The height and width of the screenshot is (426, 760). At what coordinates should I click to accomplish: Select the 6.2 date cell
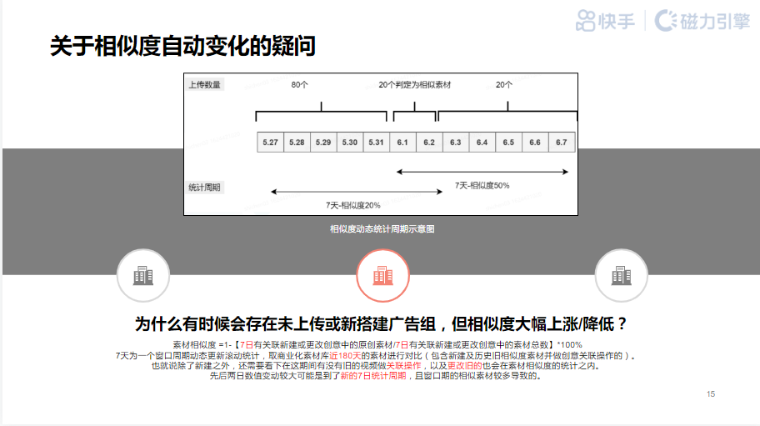click(428, 143)
